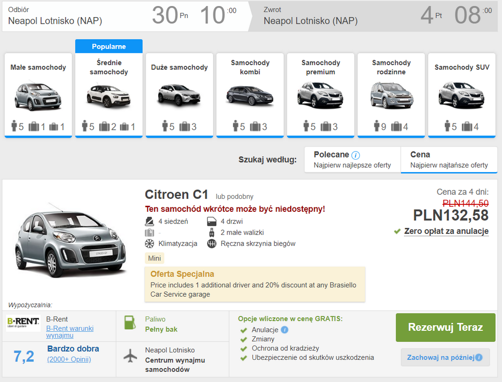Click the van image in Samochody rodzinne
The height and width of the screenshot is (382, 502).
pyautogui.click(x=392, y=95)
